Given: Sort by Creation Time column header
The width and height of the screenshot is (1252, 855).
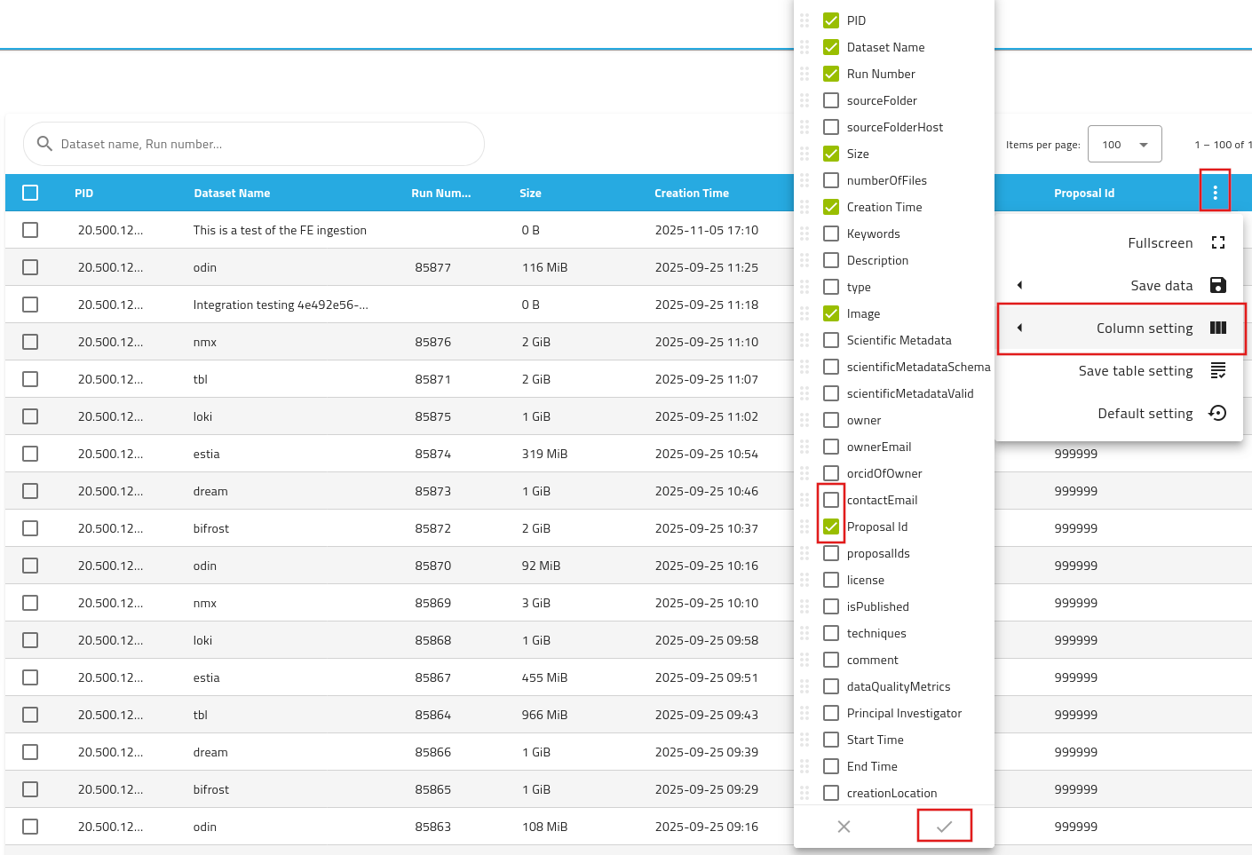Looking at the screenshot, I should click(691, 193).
